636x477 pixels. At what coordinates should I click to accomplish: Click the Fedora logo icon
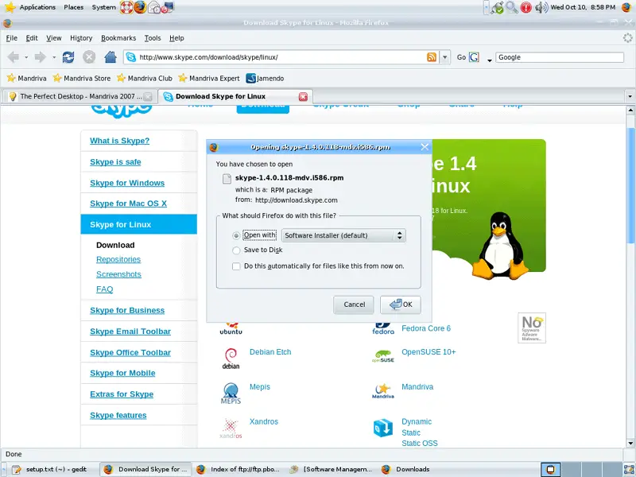pos(383,328)
